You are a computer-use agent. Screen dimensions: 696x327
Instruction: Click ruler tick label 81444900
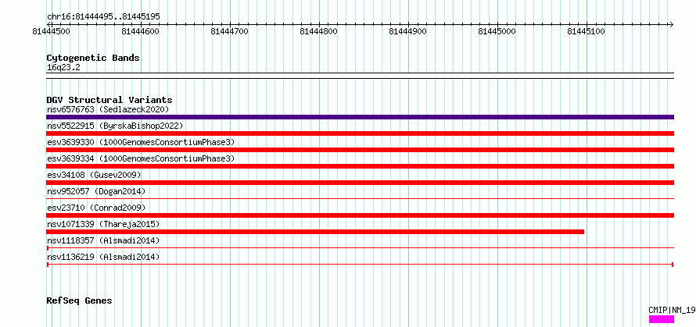click(408, 31)
